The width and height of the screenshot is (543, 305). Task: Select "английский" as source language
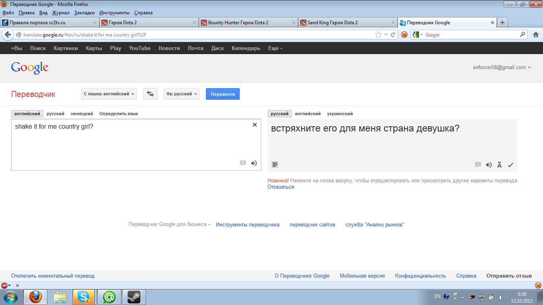pos(27,114)
